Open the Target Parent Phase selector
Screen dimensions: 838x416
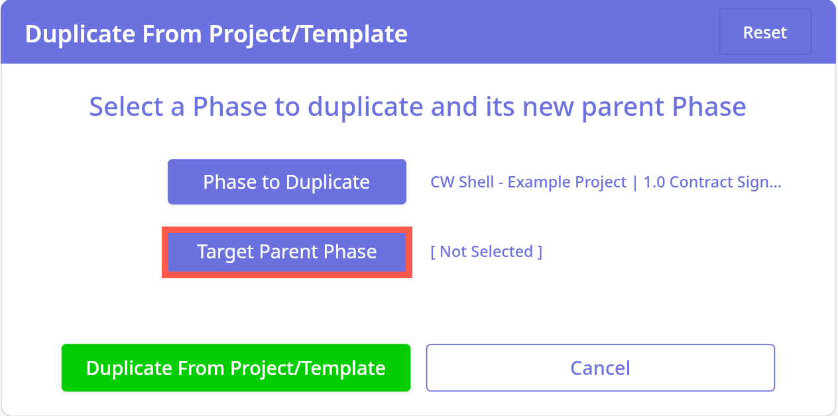(x=286, y=252)
